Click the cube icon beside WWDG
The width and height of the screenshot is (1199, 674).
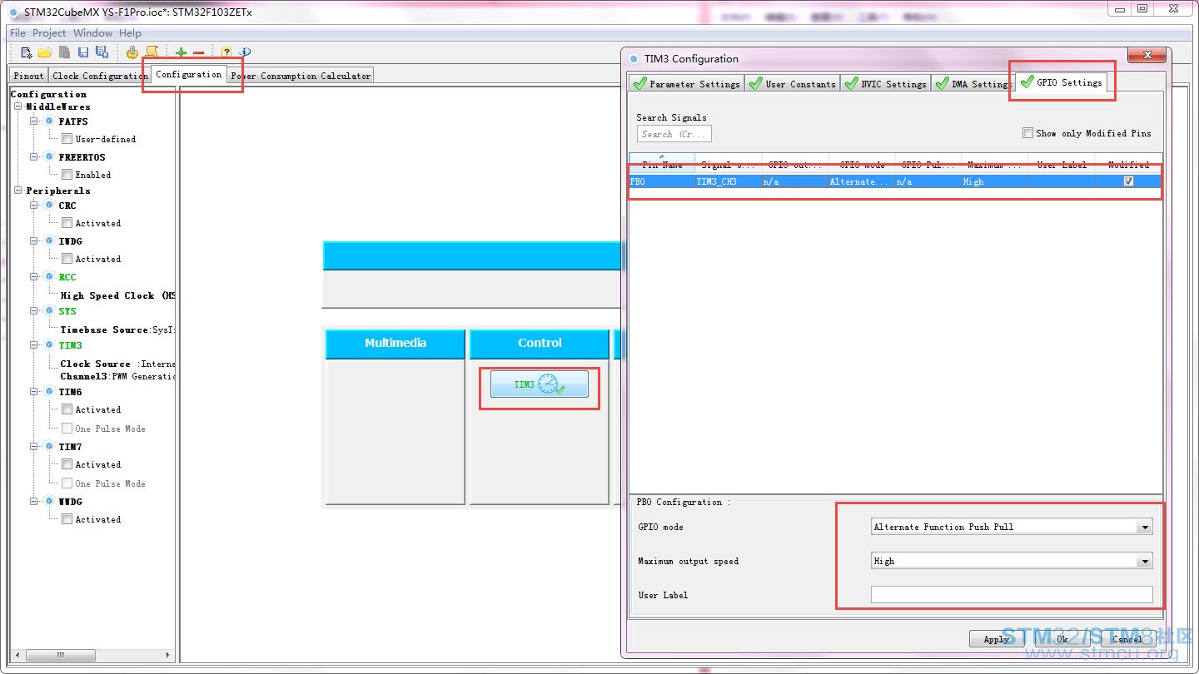[x=49, y=502]
